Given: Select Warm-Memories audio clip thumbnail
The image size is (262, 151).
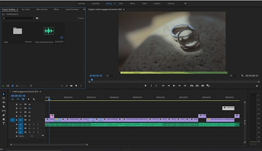Looking at the screenshot, I should 49,31.
